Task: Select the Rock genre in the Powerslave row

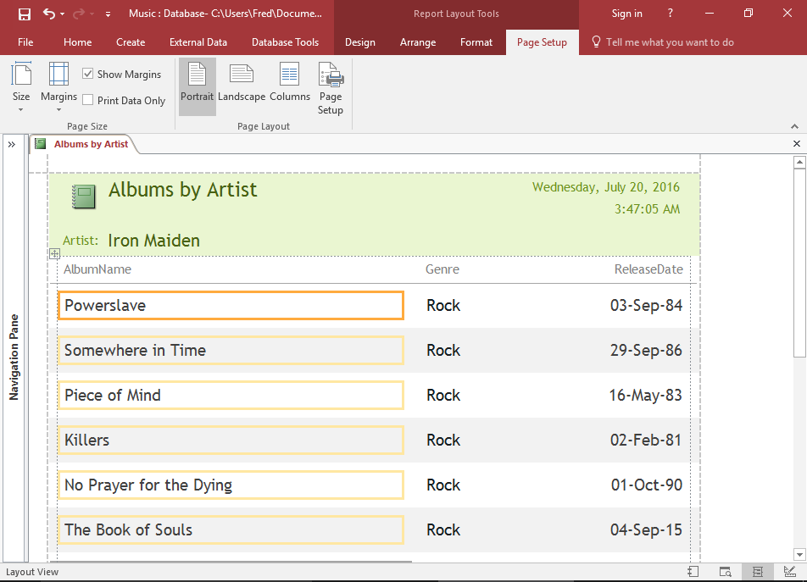Action: tap(443, 305)
